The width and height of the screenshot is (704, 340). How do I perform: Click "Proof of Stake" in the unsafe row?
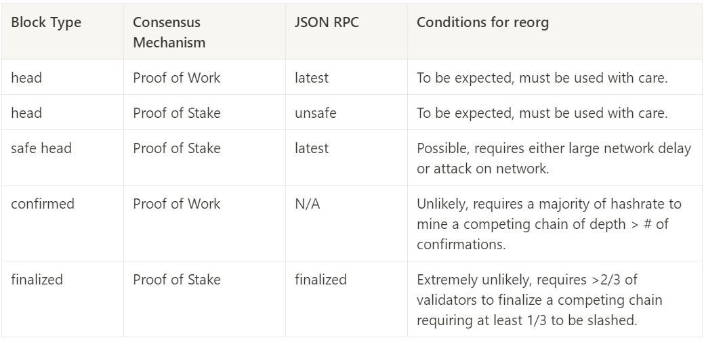point(176,113)
